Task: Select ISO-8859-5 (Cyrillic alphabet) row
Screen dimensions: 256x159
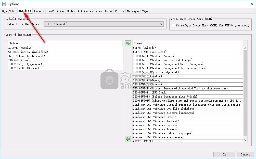Action: tap(188, 72)
